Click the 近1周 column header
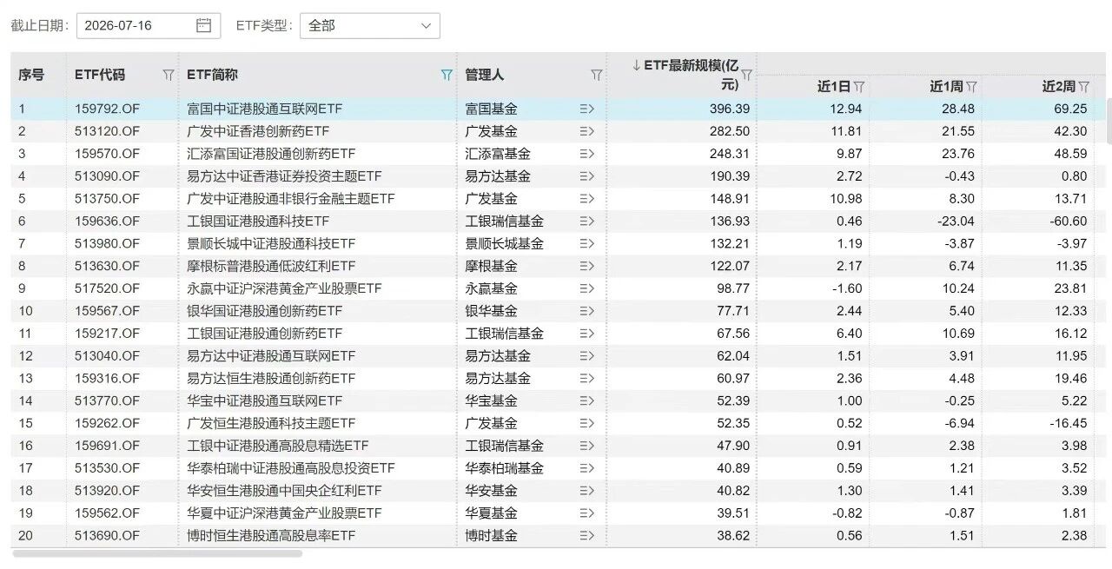1112x569 pixels. click(x=946, y=86)
